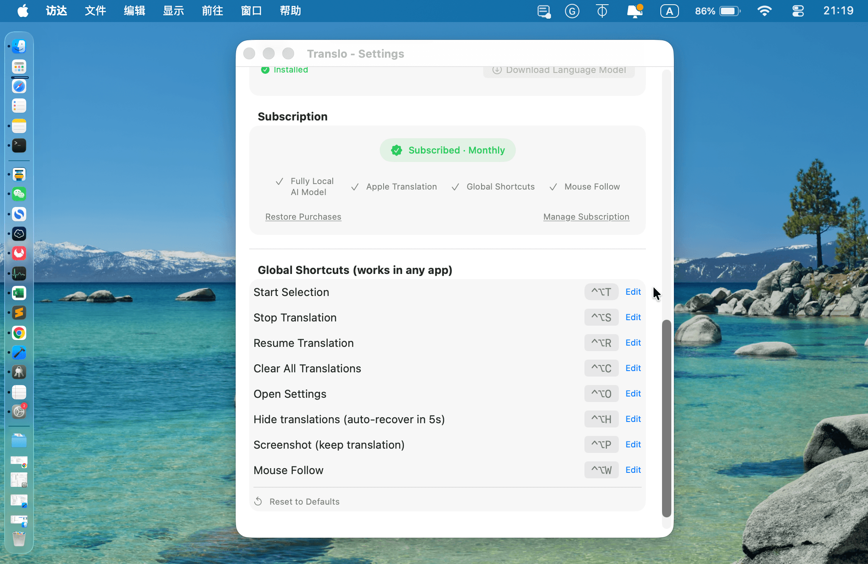
Task: Click Wi-Fi icon in menu bar
Action: (764, 11)
